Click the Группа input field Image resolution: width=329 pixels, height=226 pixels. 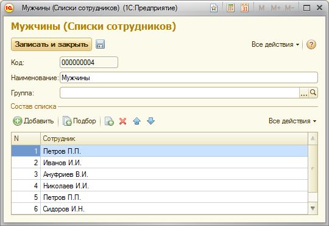(x=180, y=93)
